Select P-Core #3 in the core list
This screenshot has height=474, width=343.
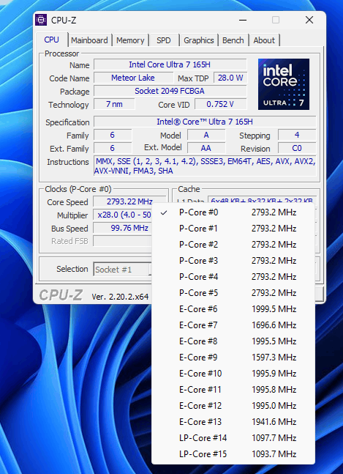coord(233,261)
